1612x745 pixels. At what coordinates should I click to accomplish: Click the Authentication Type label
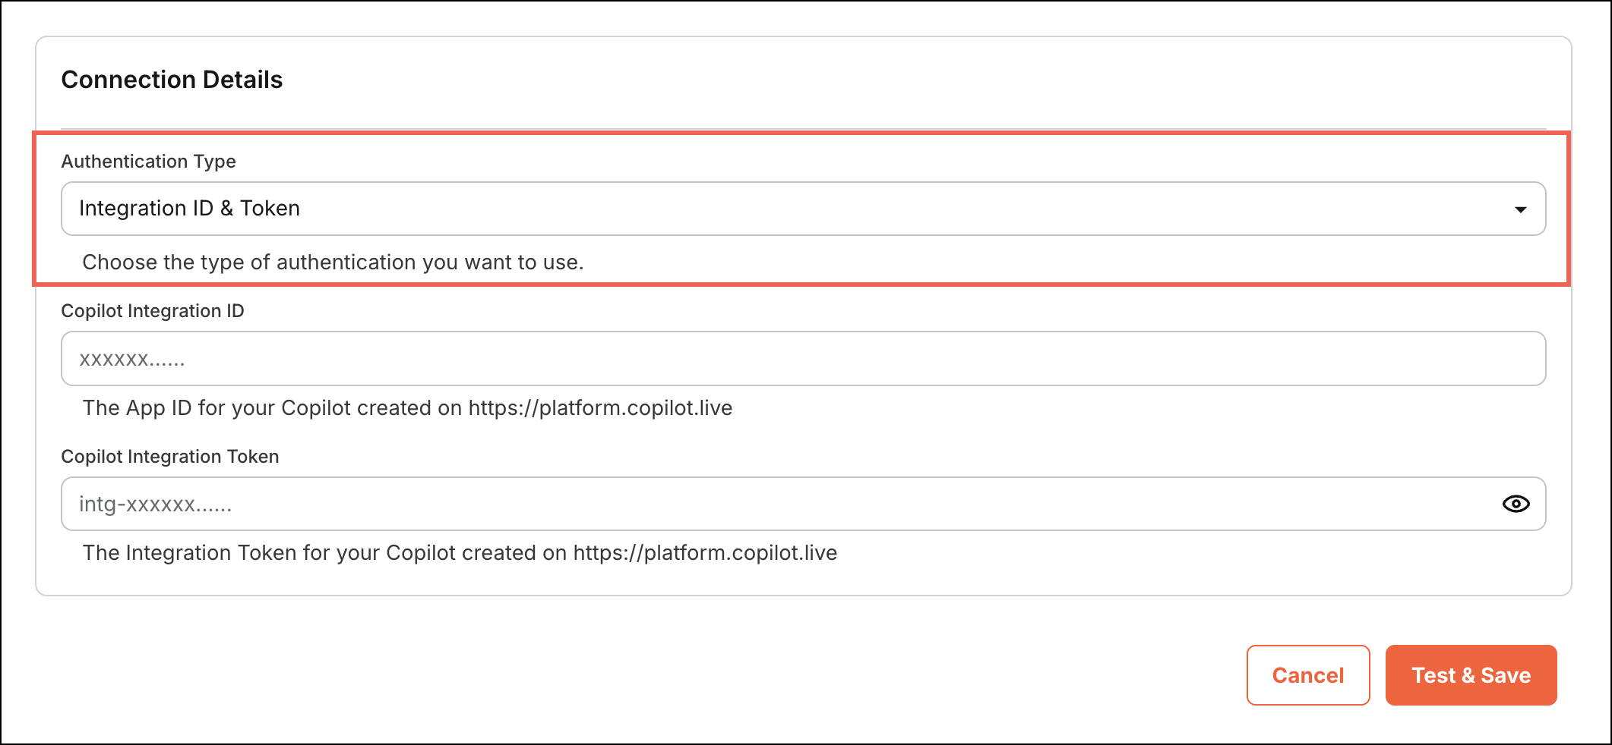tap(148, 161)
